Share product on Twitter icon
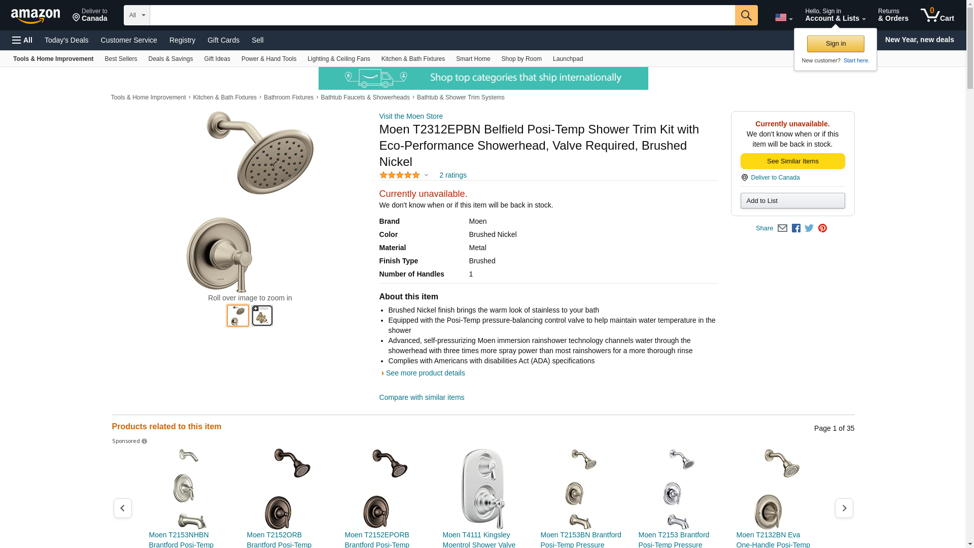 click(809, 228)
